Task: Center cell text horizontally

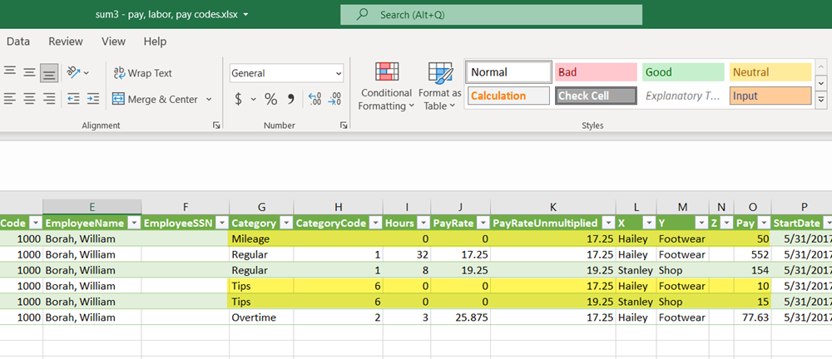Action: 30,99
